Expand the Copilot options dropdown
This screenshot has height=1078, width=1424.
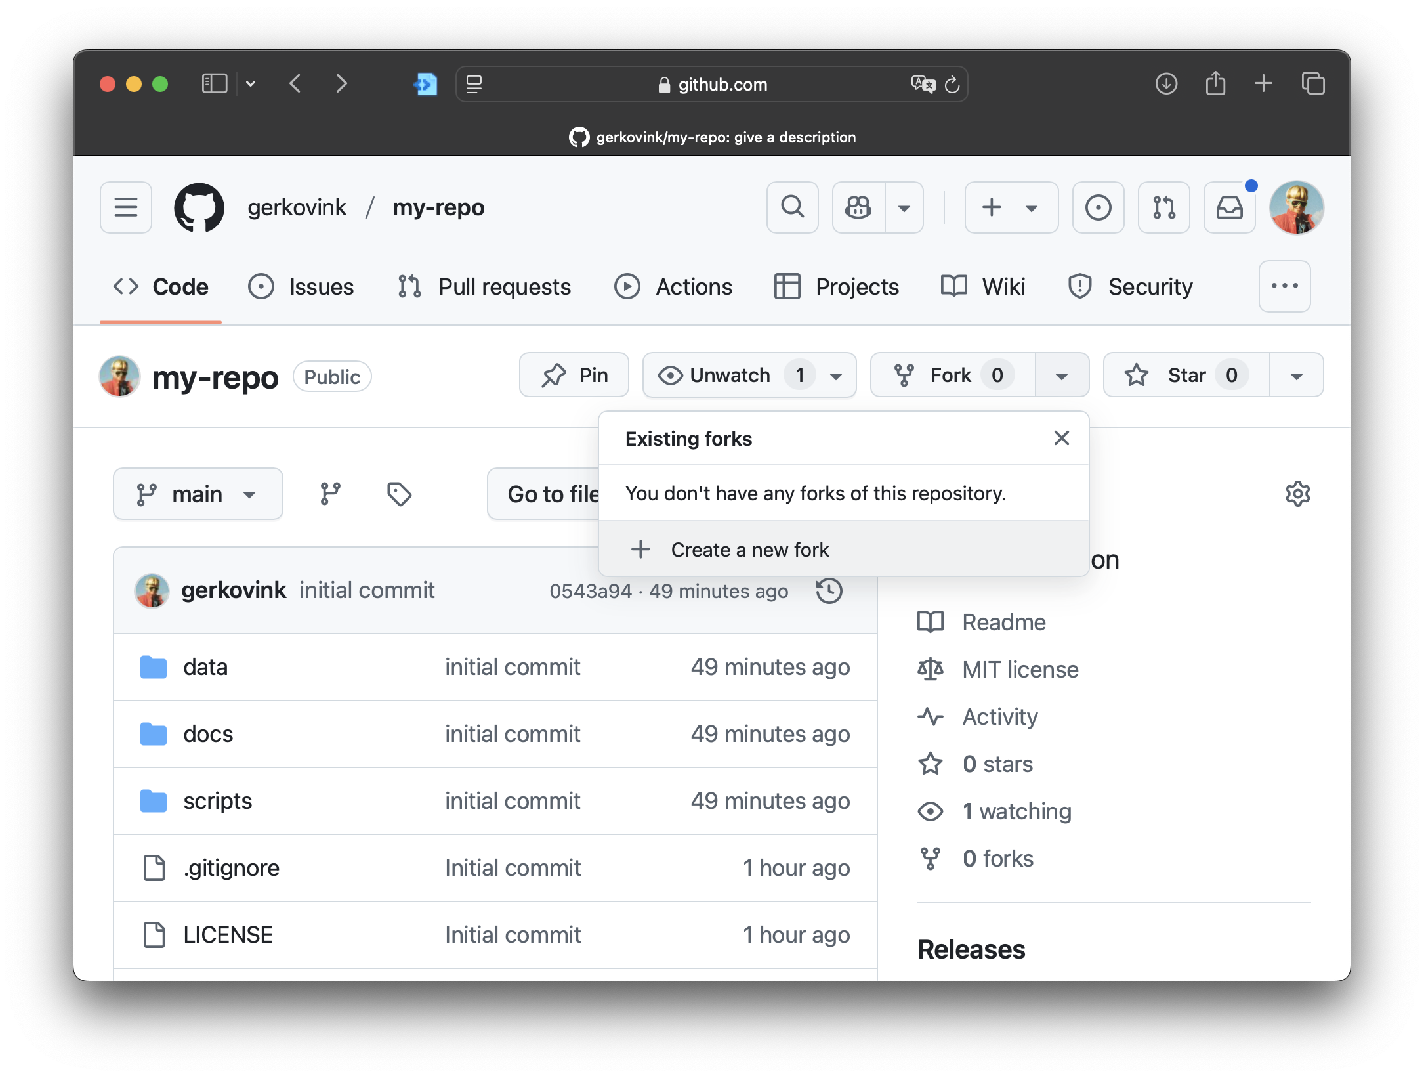pyautogui.click(x=904, y=207)
